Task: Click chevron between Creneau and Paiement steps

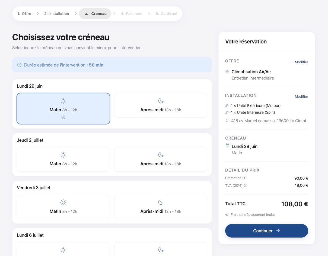Action: coord(114,14)
